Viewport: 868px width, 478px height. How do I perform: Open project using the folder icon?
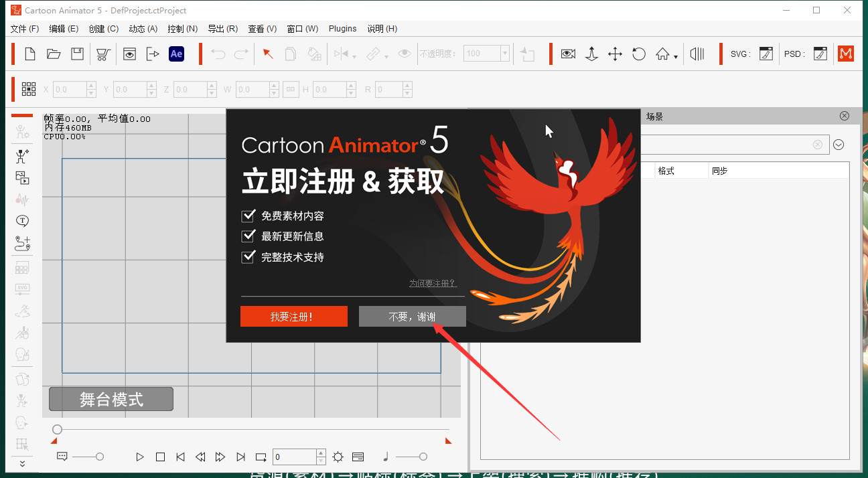coord(54,54)
